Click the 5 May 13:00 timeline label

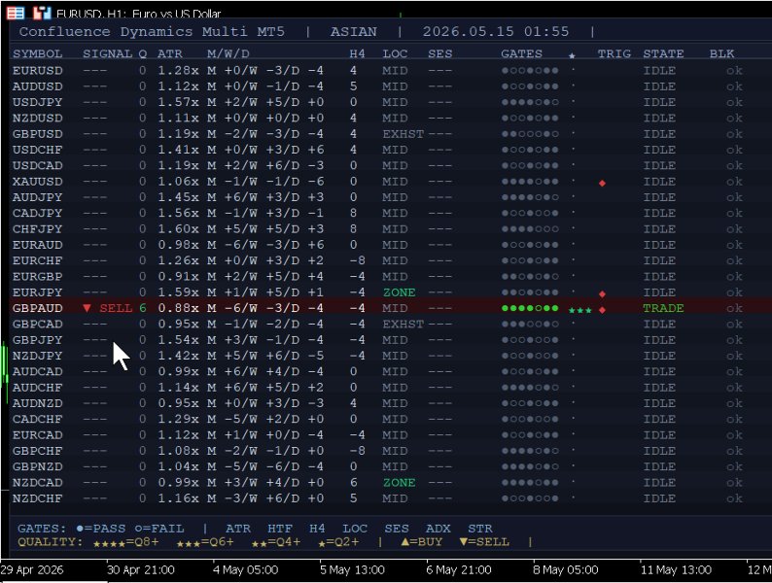[x=352, y=570]
